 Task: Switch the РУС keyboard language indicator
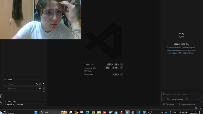click(175, 113)
